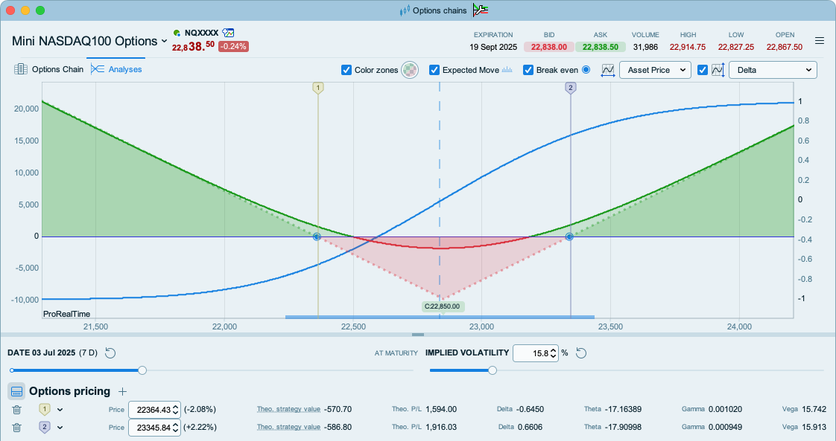Viewport: 836px width, 441px height.
Task: Delete pricing marker 1 with the trash icon
Action: click(17, 409)
